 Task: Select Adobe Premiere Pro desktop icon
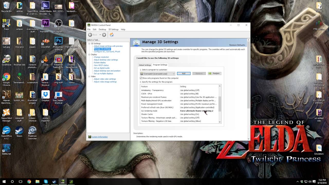click(45, 26)
